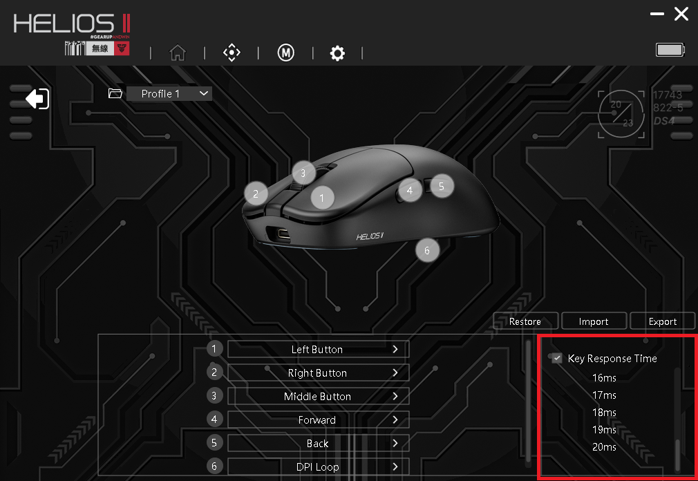This screenshot has width=698, height=481.
Task: Choose 17ms response time
Action: tap(604, 395)
